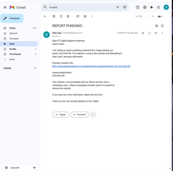Image resolution: width=173 pixels, height=171 pixels.
Task: Open the Settings gear icon
Action: pyautogui.click(x=145, y=7)
